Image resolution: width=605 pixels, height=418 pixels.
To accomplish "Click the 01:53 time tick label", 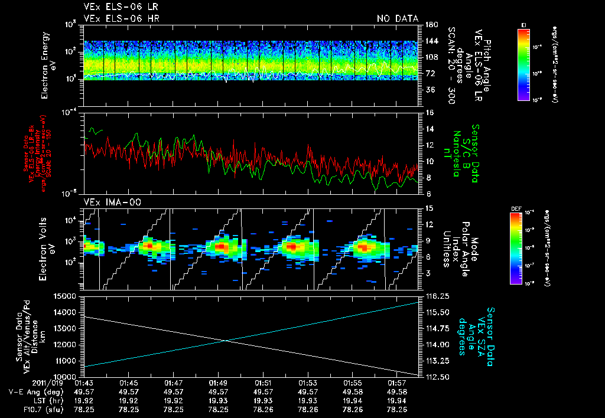I will click(307, 383).
